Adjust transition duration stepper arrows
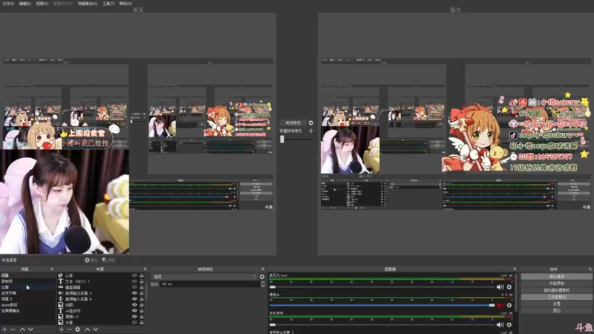This screenshot has height=334, width=594. [263, 284]
